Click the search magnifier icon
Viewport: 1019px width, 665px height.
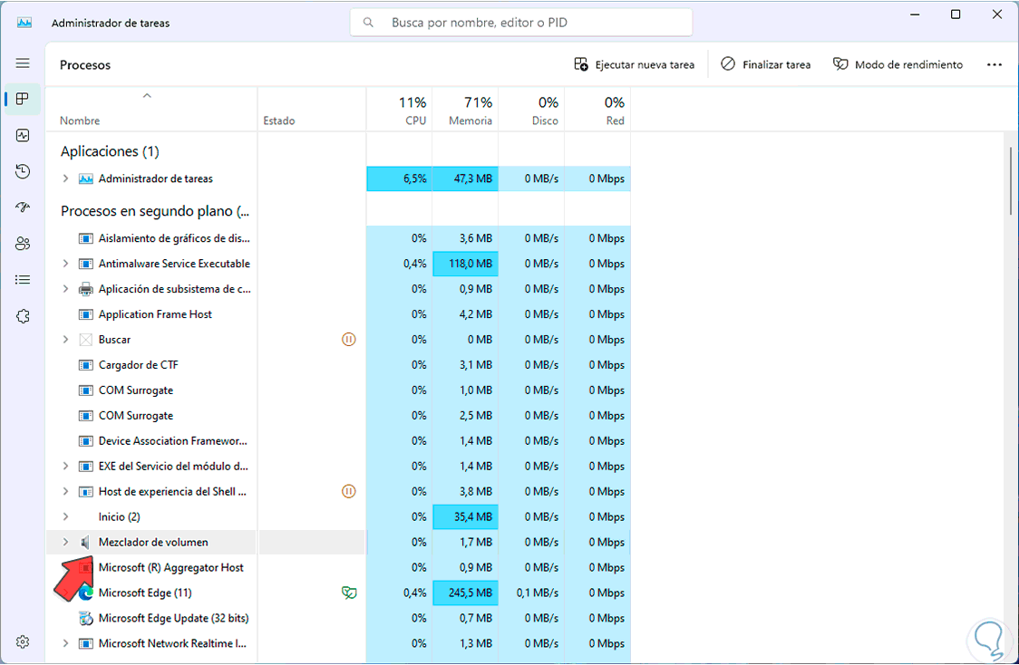coord(368,23)
